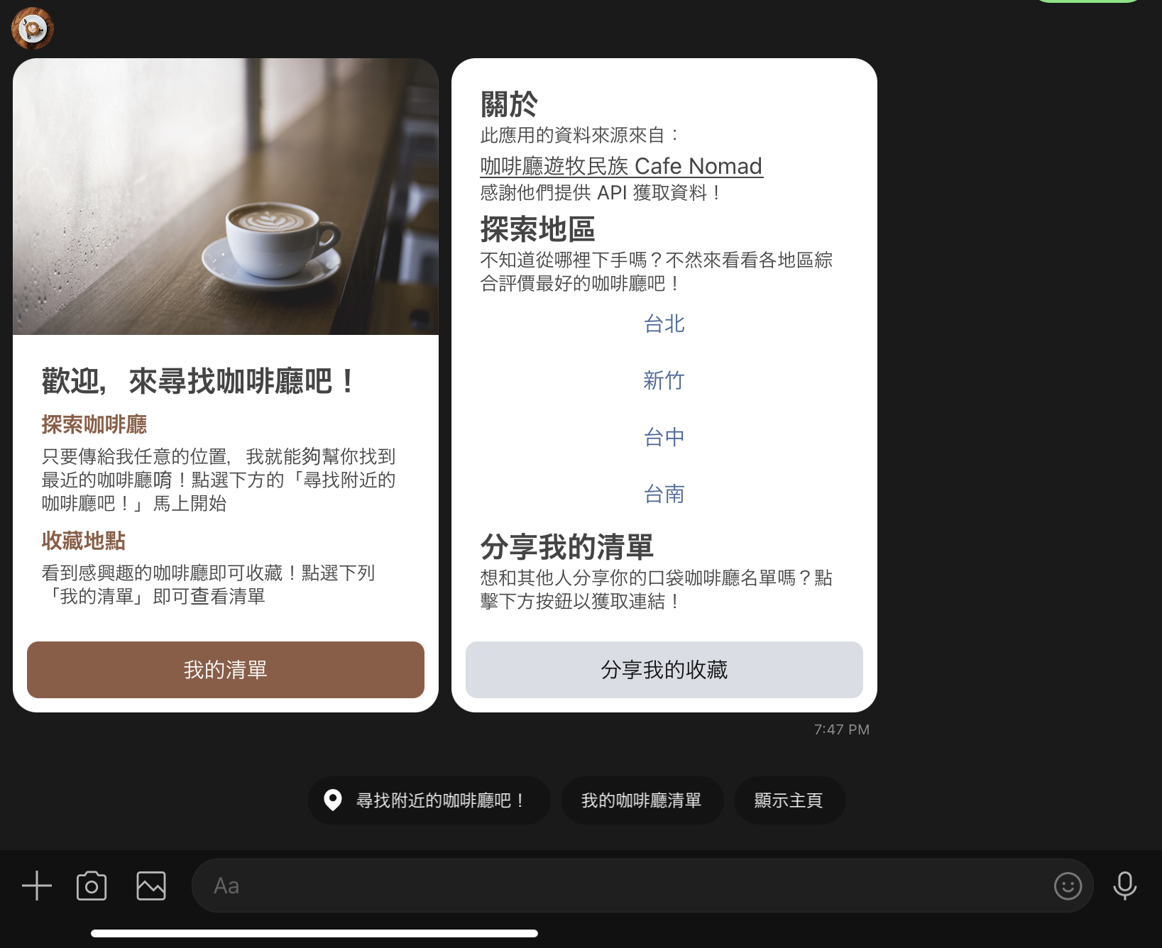Viewport: 1162px width, 948px height.
Task: Tap the 我的咖啡廳清單 quick reply
Action: [642, 800]
